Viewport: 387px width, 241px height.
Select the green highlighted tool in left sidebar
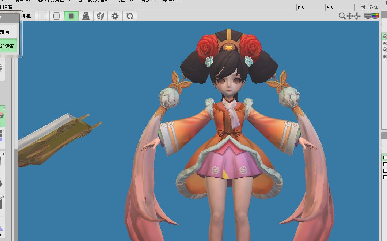click(3, 116)
